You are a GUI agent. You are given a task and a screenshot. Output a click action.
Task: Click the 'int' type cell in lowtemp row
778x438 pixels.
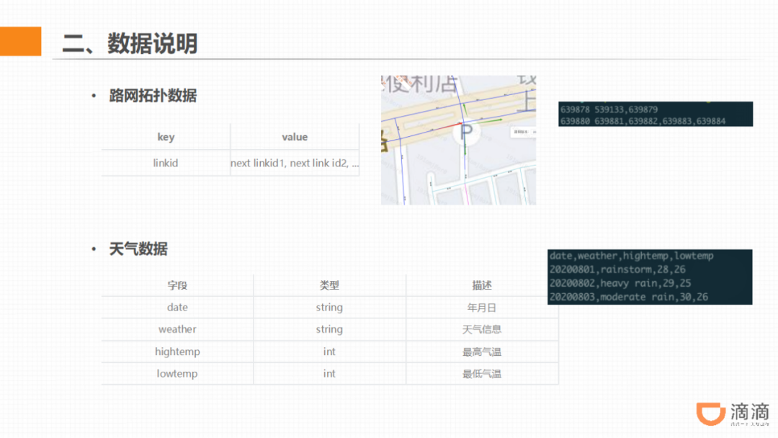[x=329, y=373]
